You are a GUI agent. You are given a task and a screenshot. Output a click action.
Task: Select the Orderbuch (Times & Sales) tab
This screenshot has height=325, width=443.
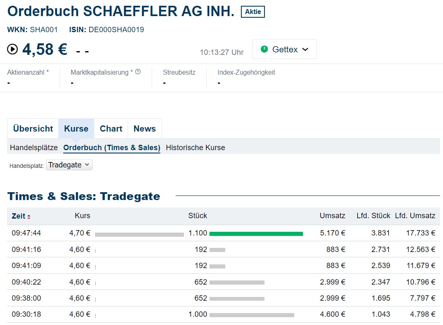point(112,147)
